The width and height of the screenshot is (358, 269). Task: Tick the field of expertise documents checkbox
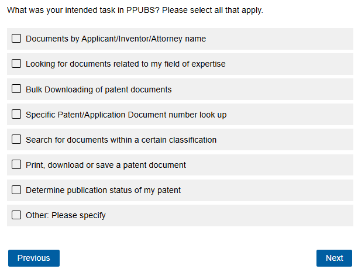[16, 64]
